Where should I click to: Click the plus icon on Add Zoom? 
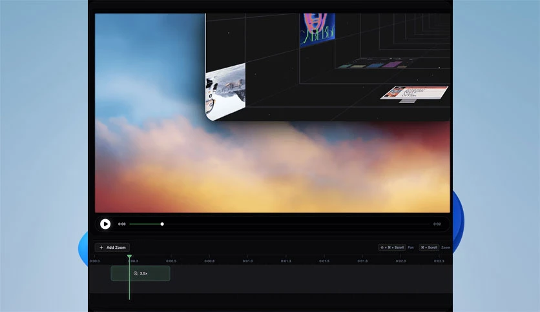tap(101, 248)
